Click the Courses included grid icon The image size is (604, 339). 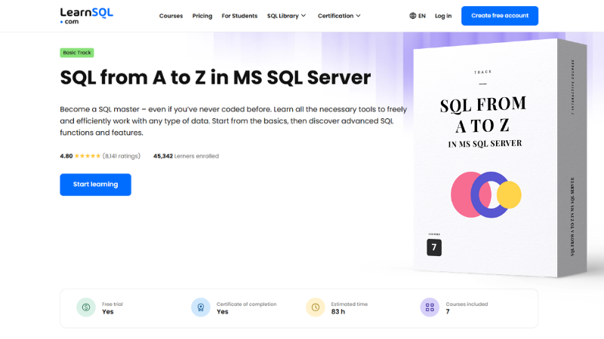click(430, 307)
